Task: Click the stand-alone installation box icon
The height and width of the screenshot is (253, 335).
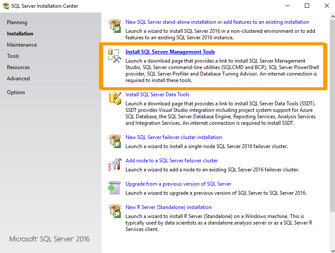Action: 115,25
